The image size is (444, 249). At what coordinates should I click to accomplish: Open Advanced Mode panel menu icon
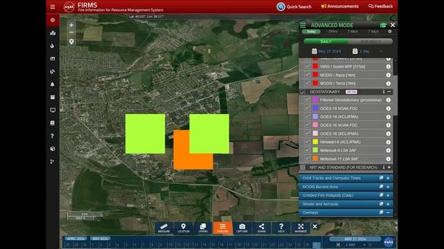pyautogui.click(x=303, y=25)
